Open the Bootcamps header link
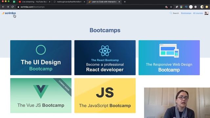This screenshot has height=118, width=210. coord(186,13)
